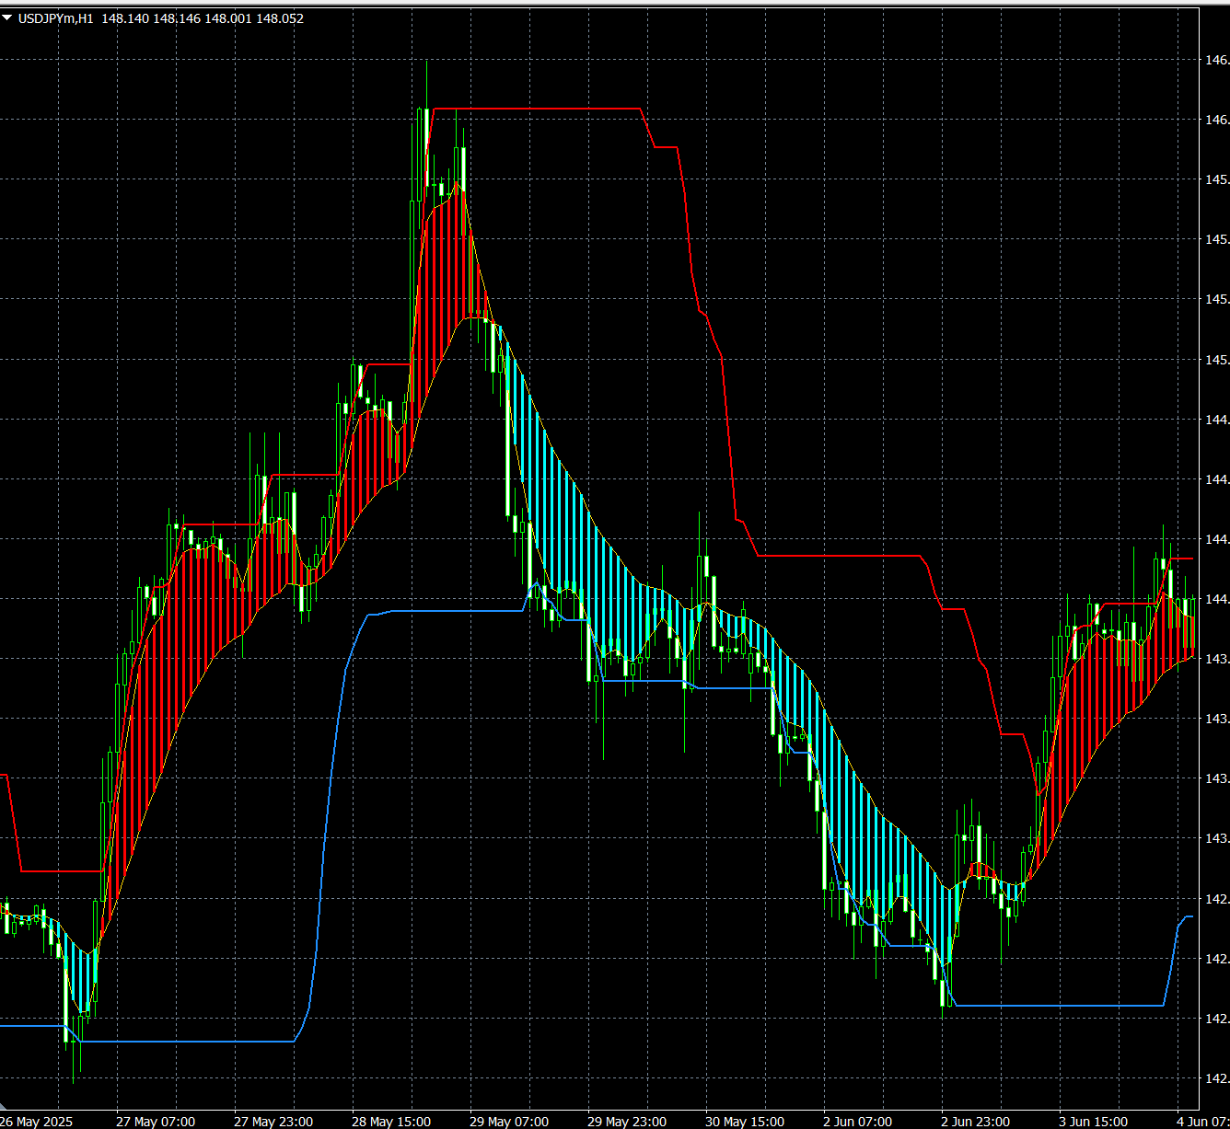Select the 2 Jun 07:00 time label

click(x=857, y=1121)
